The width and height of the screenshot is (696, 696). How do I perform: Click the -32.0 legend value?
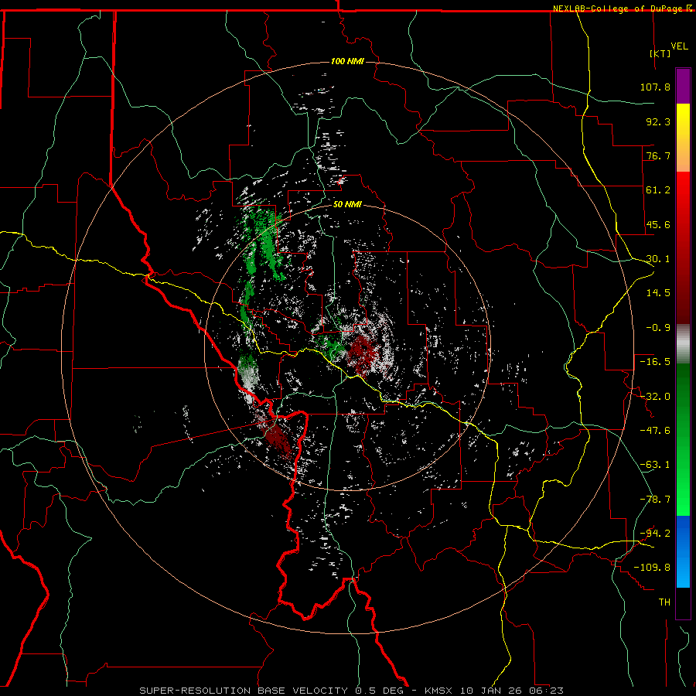[655, 397]
